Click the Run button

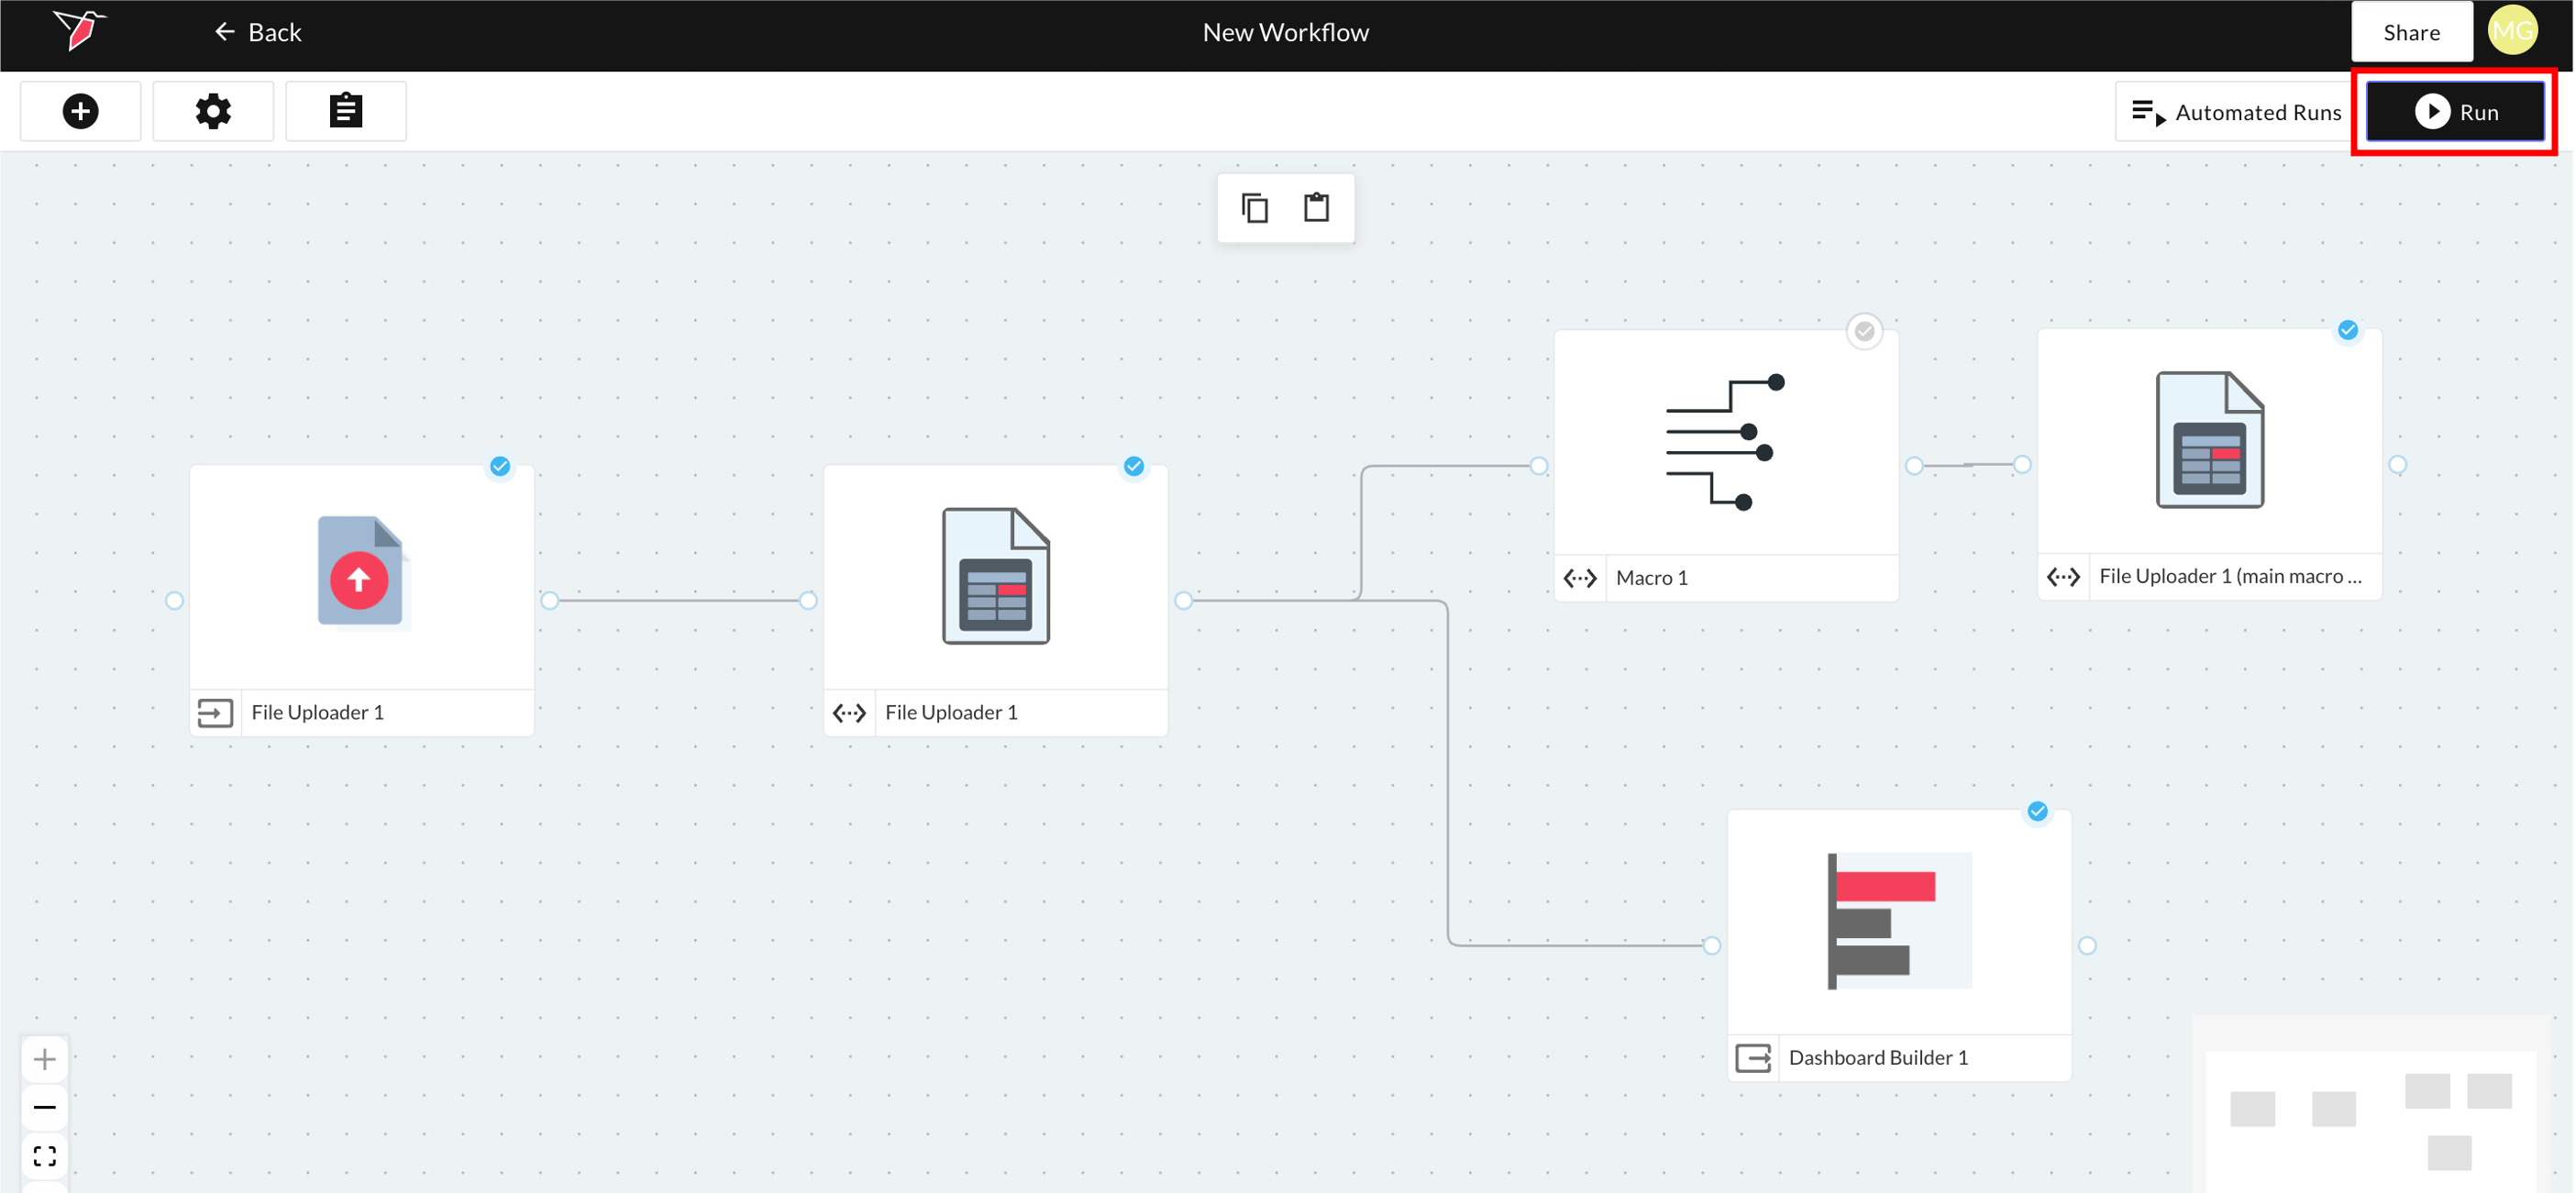pyautogui.click(x=2455, y=112)
